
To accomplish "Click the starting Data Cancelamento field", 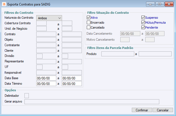I will tap(130, 34).
